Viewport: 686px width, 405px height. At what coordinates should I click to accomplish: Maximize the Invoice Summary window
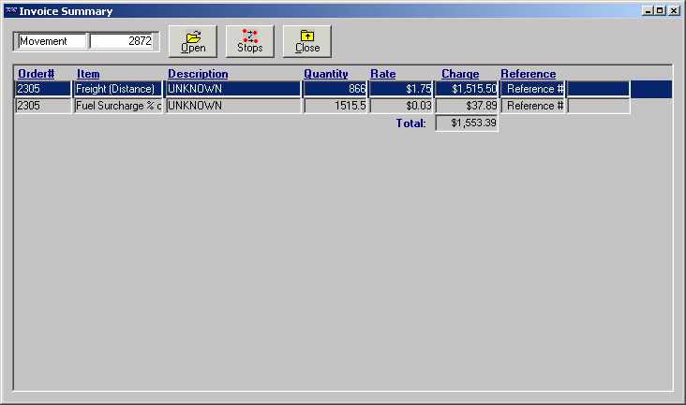tap(660, 11)
